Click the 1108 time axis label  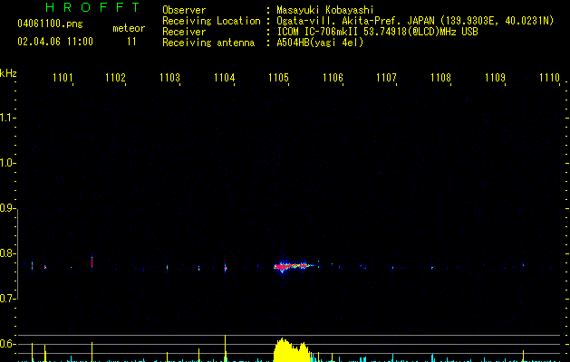click(440, 77)
